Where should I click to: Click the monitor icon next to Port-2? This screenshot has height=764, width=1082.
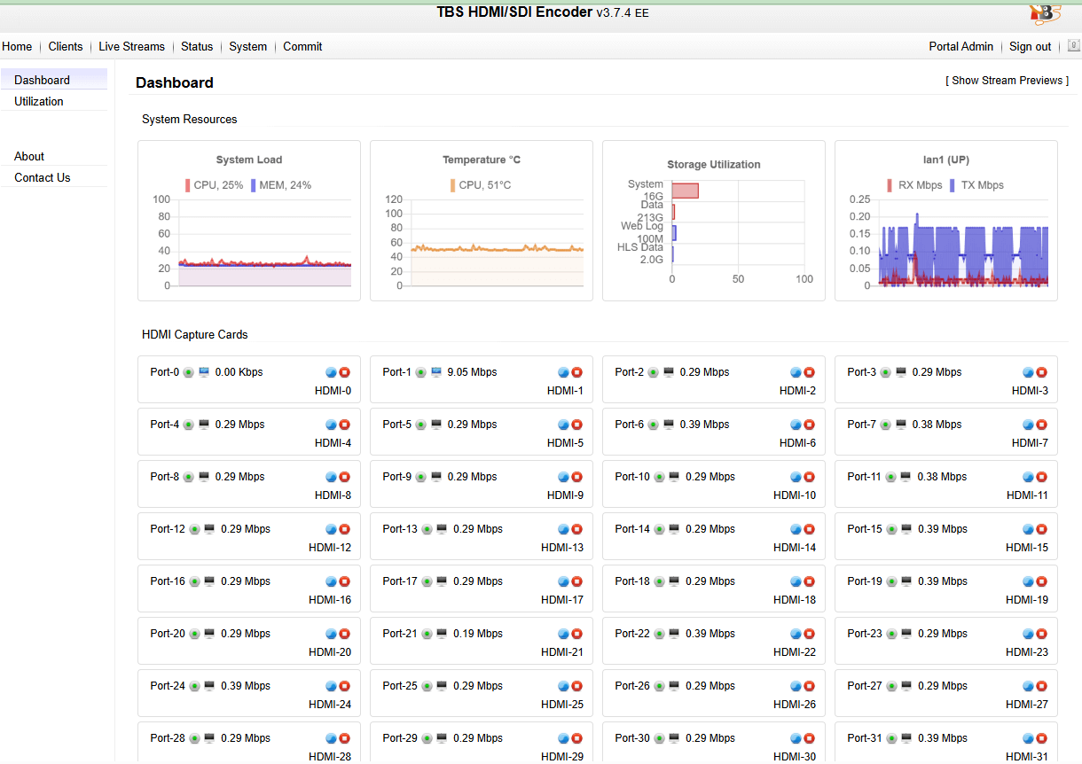click(669, 372)
